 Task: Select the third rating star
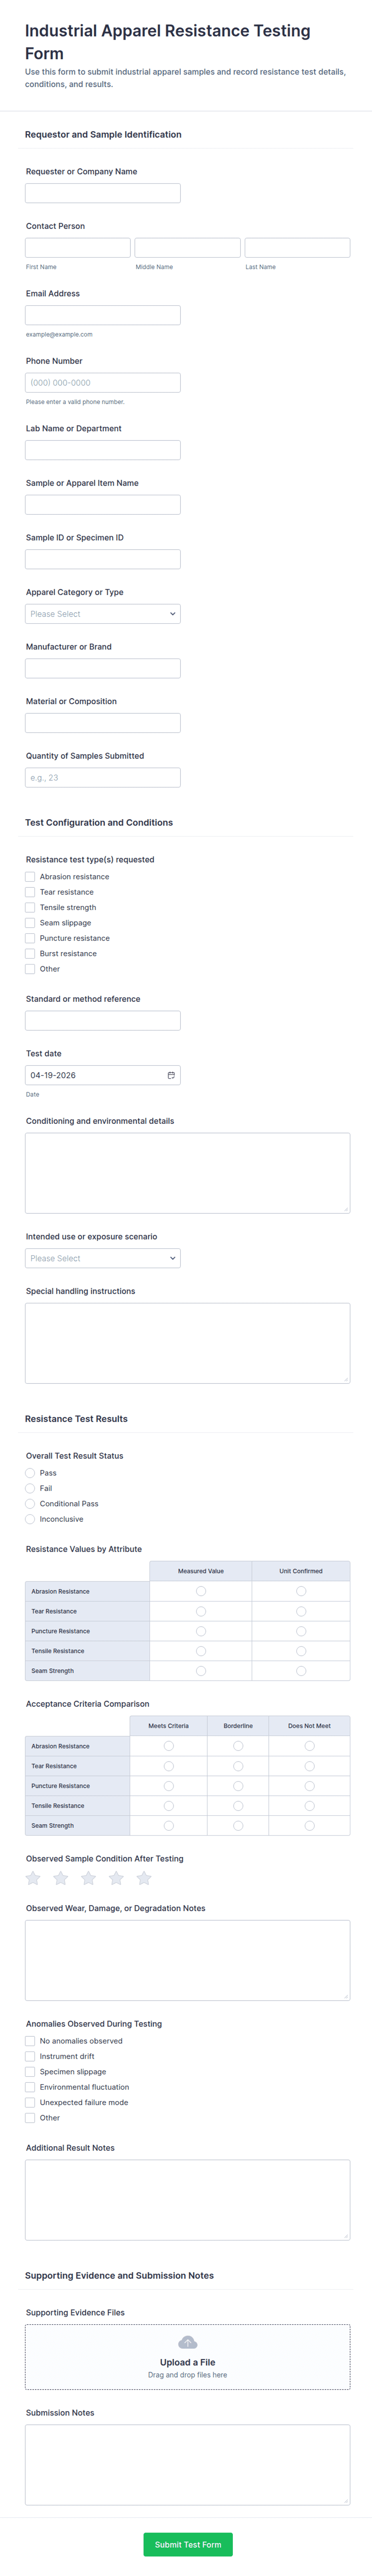coord(89,1878)
